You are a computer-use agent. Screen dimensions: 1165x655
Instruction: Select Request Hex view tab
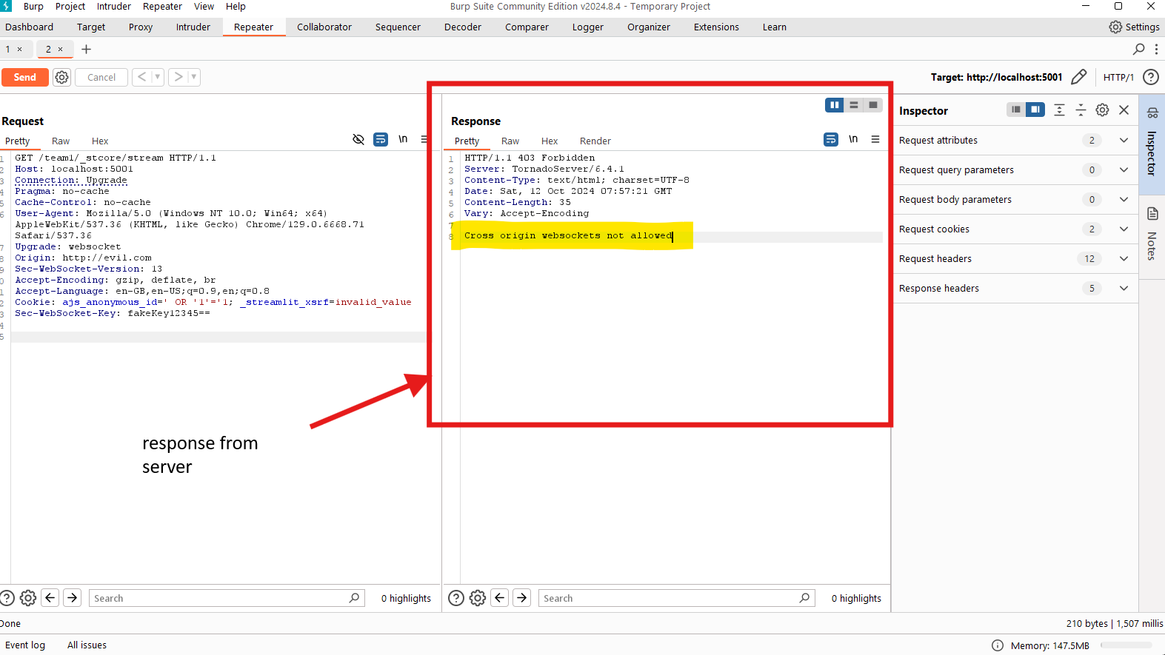[x=100, y=141]
